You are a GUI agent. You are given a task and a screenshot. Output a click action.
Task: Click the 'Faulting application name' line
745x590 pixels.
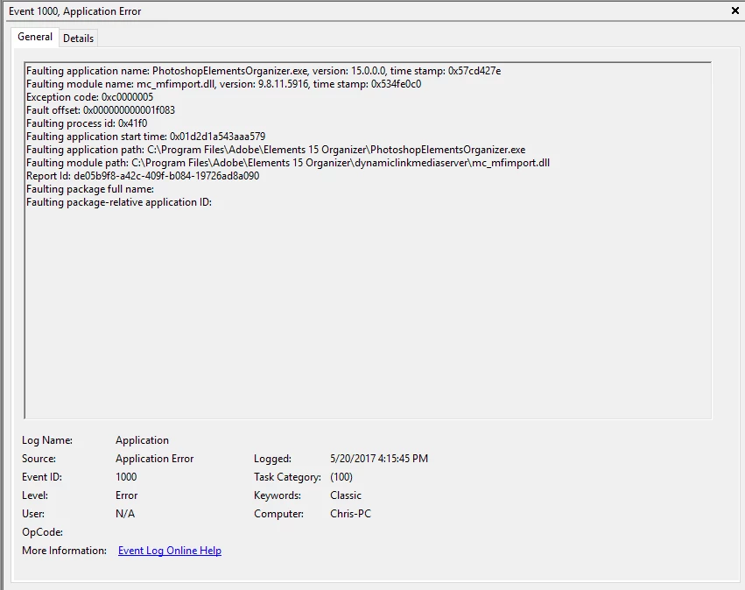click(x=264, y=71)
